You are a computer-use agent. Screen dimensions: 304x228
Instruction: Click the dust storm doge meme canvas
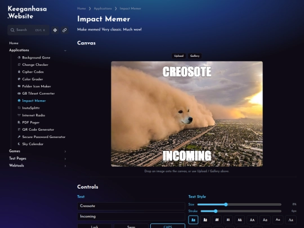pyautogui.click(x=187, y=114)
